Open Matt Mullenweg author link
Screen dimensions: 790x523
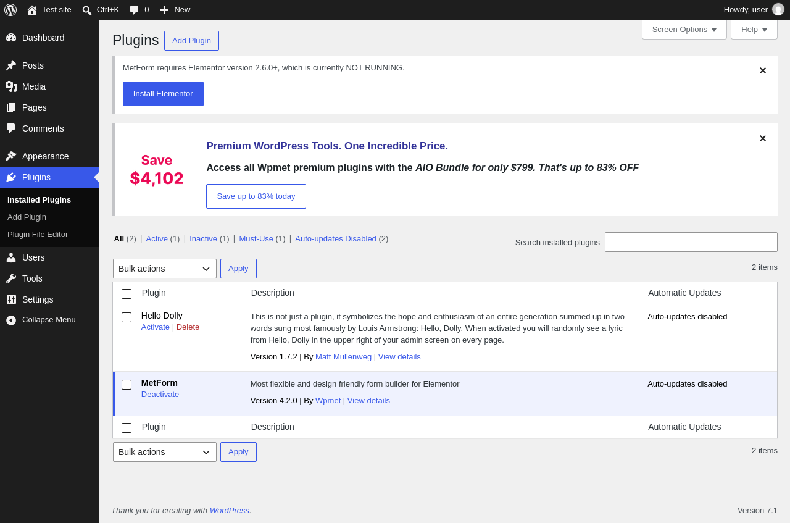pos(343,356)
